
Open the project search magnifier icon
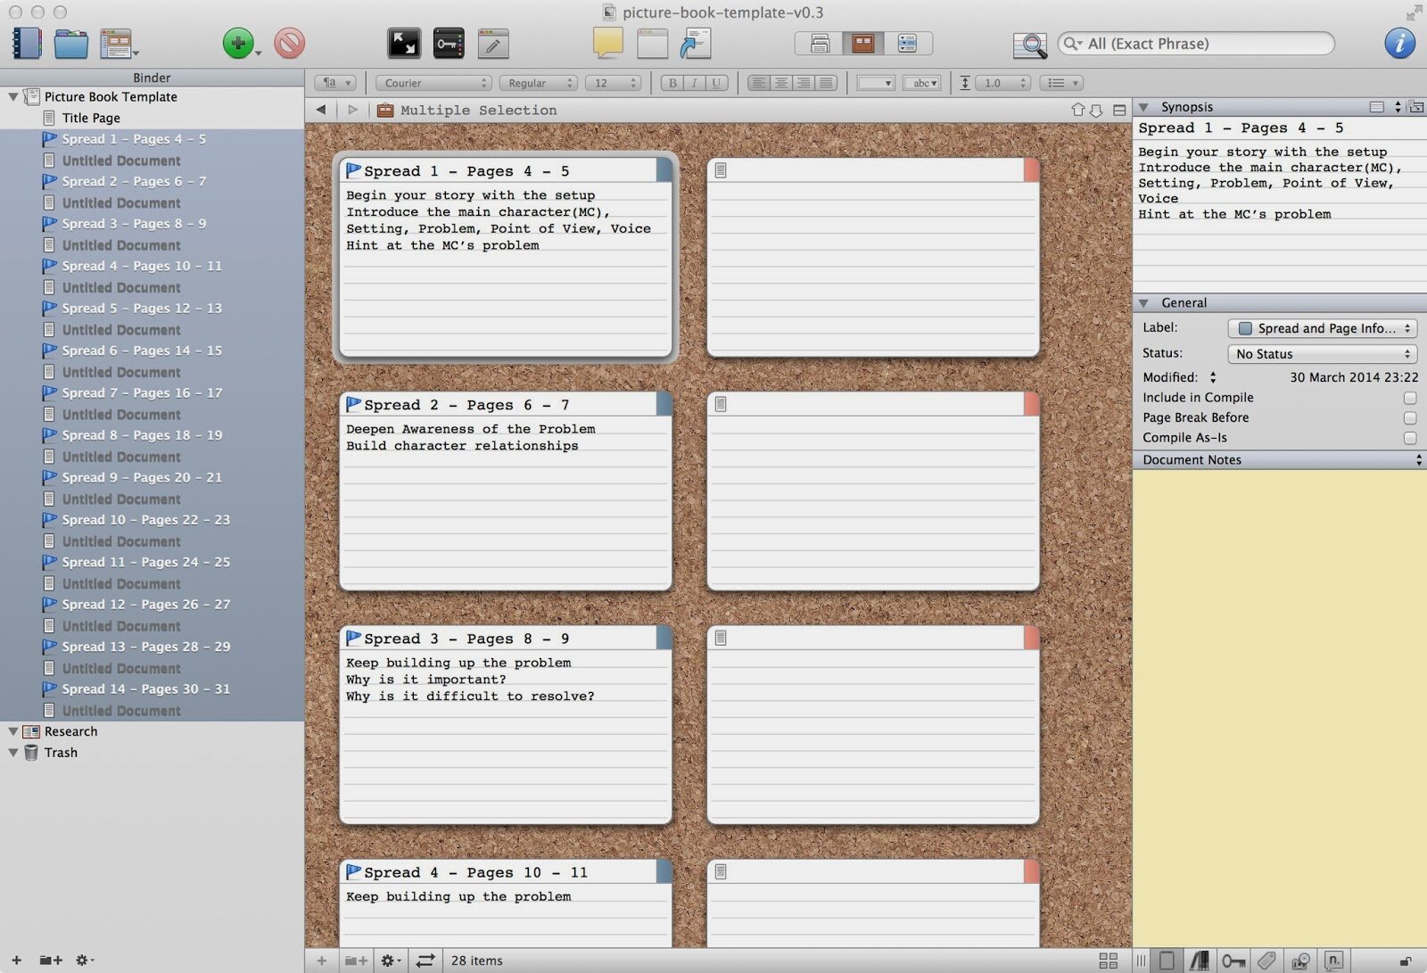tap(1030, 44)
